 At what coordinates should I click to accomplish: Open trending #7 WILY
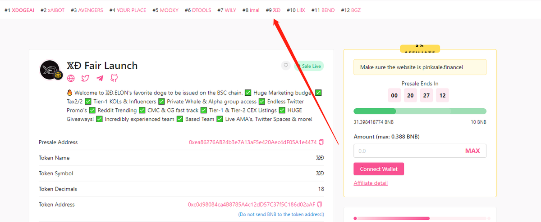227,10
